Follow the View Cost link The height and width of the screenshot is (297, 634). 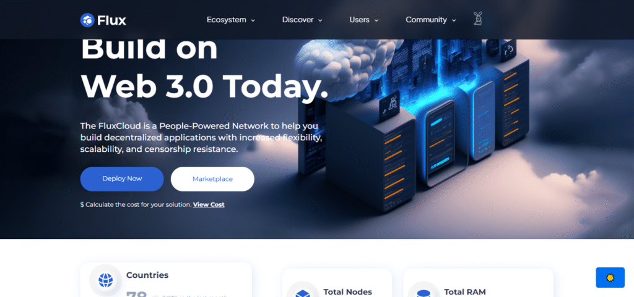(x=209, y=204)
